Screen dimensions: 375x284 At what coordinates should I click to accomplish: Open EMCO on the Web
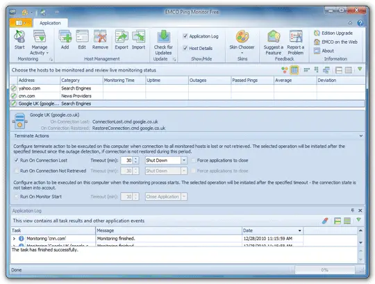(x=335, y=42)
